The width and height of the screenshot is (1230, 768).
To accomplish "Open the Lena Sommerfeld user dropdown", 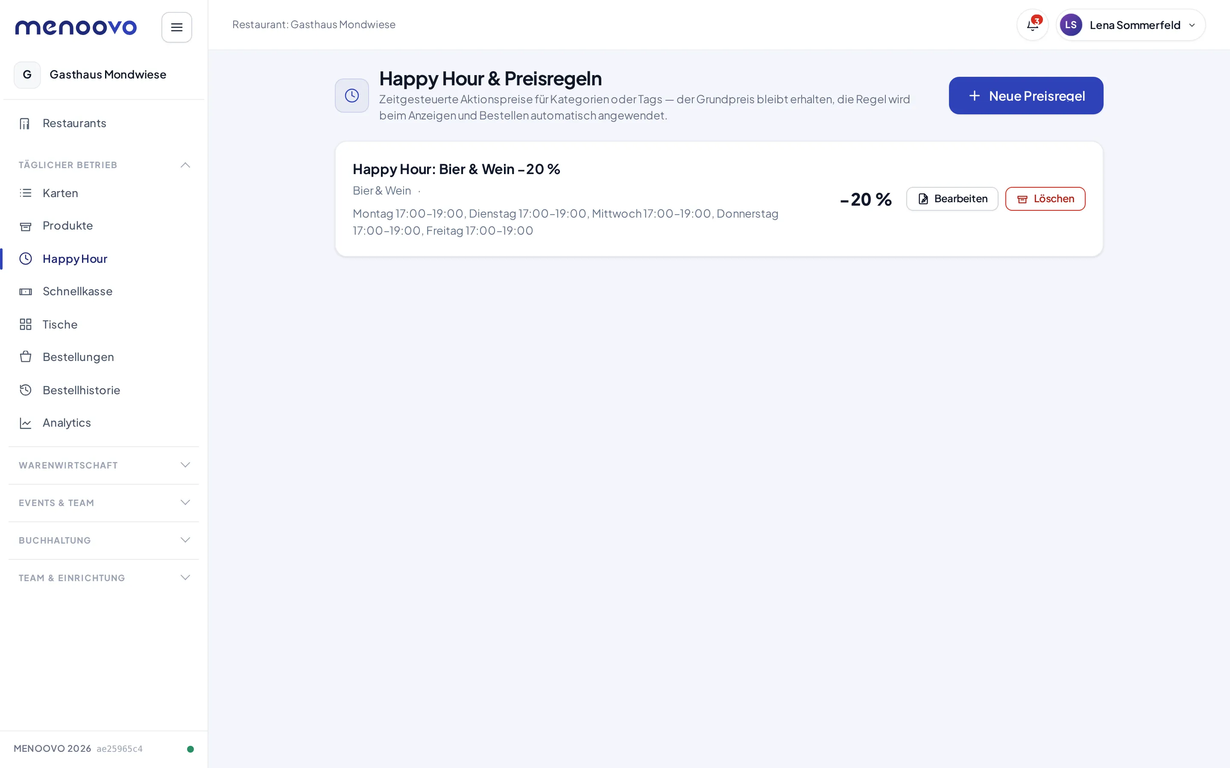I will tap(1130, 25).
